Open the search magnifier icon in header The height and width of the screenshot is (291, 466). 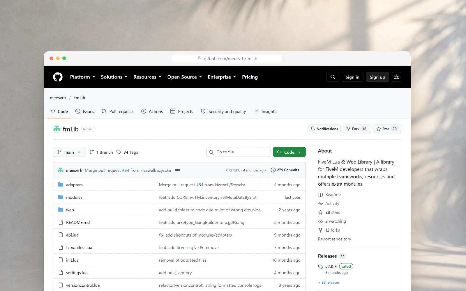(333, 77)
